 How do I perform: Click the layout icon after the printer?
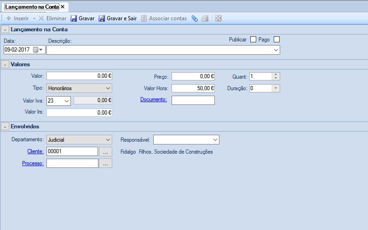(218, 18)
